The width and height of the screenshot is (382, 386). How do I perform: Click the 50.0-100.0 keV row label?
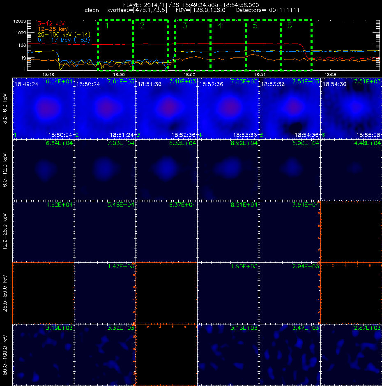click(5, 355)
